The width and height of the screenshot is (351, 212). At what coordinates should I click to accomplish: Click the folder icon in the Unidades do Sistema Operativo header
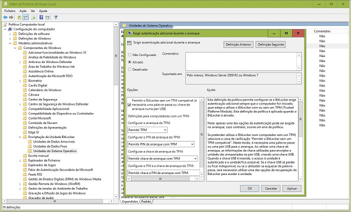click(124, 25)
